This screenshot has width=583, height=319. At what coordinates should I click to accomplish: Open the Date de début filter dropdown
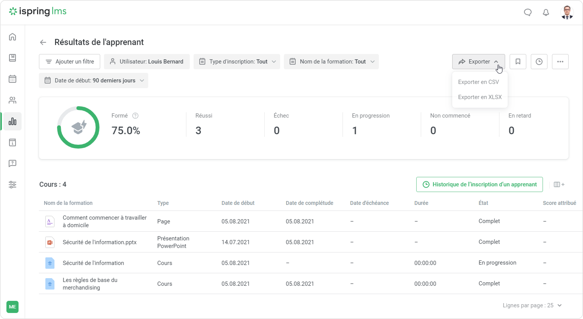(x=93, y=81)
